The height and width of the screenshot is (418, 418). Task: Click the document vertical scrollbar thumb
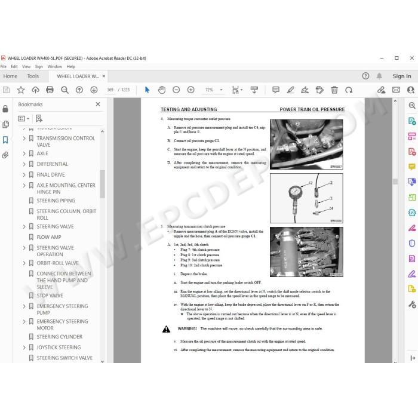(x=395, y=182)
